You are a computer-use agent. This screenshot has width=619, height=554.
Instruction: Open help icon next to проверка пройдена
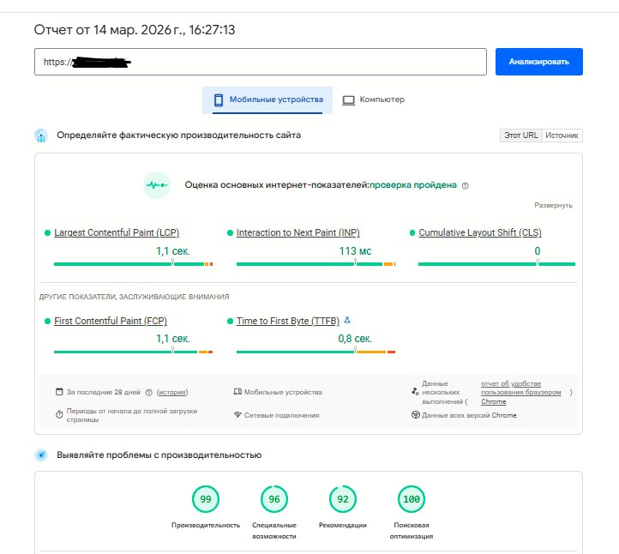tap(465, 185)
